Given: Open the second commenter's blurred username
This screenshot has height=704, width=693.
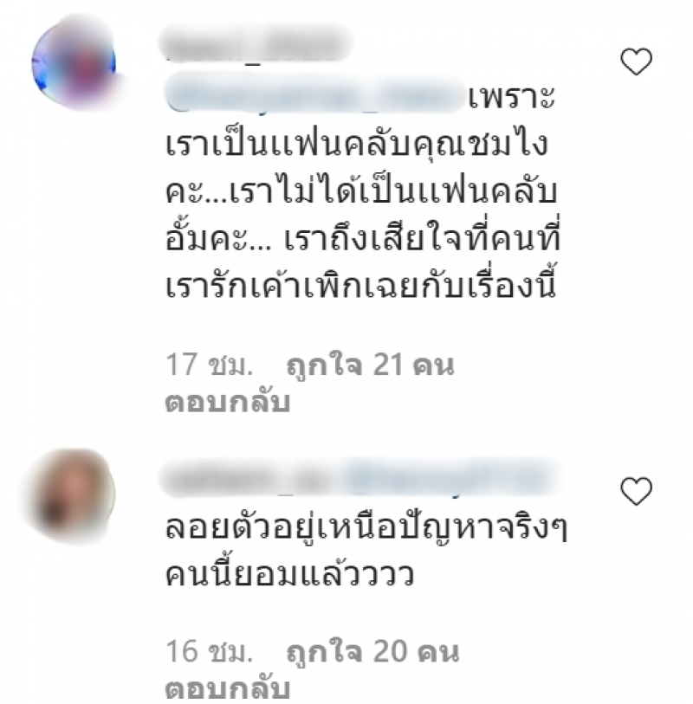Looking at the screenshot, I should 249,480.
